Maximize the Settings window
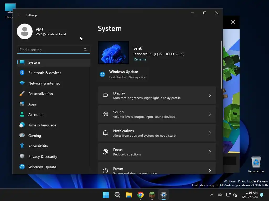The image size is (269, 201). pyautogui.click(x=204, y=13)
